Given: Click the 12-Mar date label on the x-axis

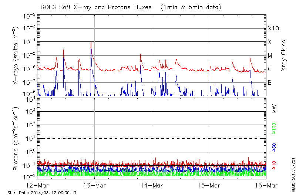Looking at the screenshot, I should pos(38,185).
